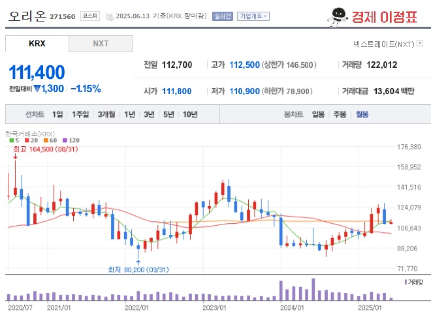This screenshot has height=323, width=431.
Task: Click the 실시간 button
Action: 223,16
